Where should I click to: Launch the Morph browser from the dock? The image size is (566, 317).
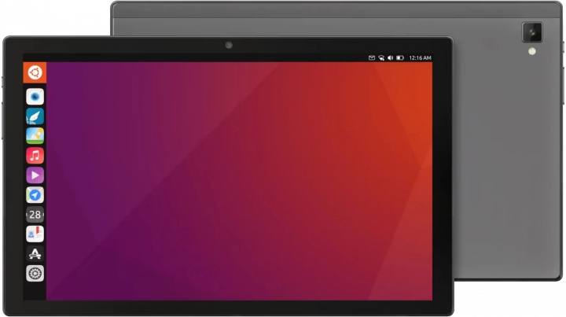pyautogui.click(x=35, y=97)
